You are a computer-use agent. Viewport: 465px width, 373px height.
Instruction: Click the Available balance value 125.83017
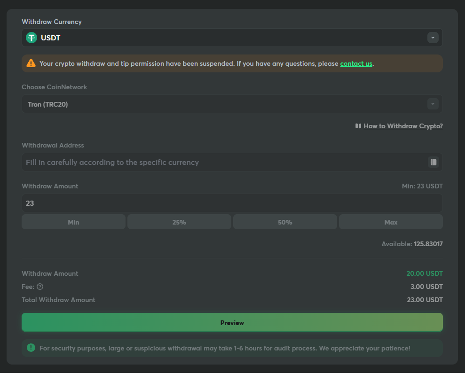click(428, 244)
